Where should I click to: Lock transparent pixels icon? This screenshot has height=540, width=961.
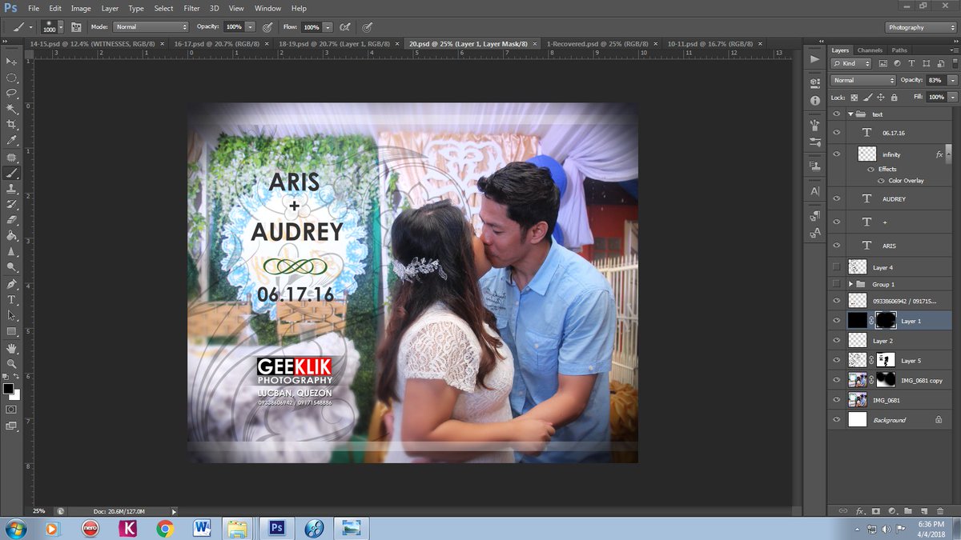[854, 97]
